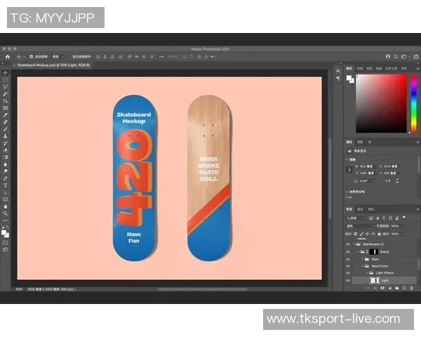This screenshot has height=337, width=421.
Task: Select the Move tool in toolbar
Action: click(5, 73)
